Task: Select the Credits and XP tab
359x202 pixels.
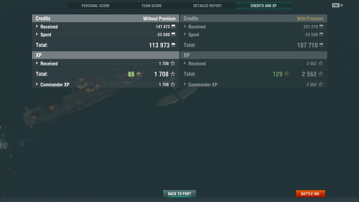Action: click(x=264, y=6)
